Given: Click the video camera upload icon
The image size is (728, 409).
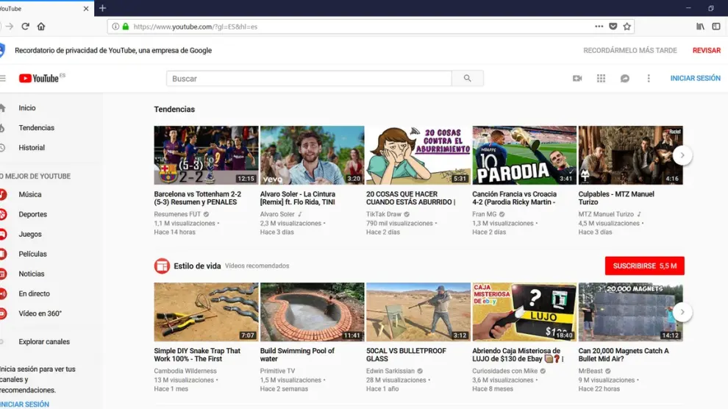Looking at the screenshot, I should coord(577,79).
